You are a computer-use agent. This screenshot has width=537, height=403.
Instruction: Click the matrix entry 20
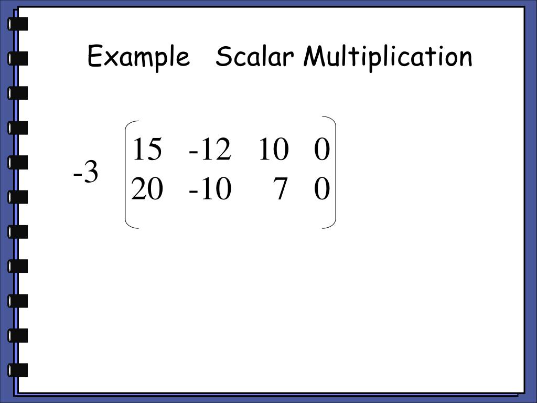point(147,188)
